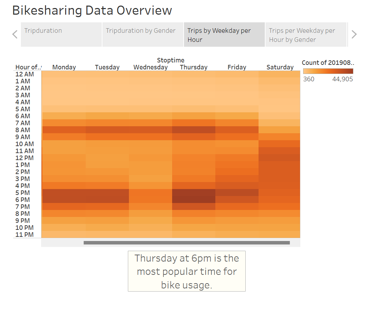The height and width of the screenshot is (309, 369).
Task: Click the annotation about Thursday at 6pm
Action: click(187, 271)
